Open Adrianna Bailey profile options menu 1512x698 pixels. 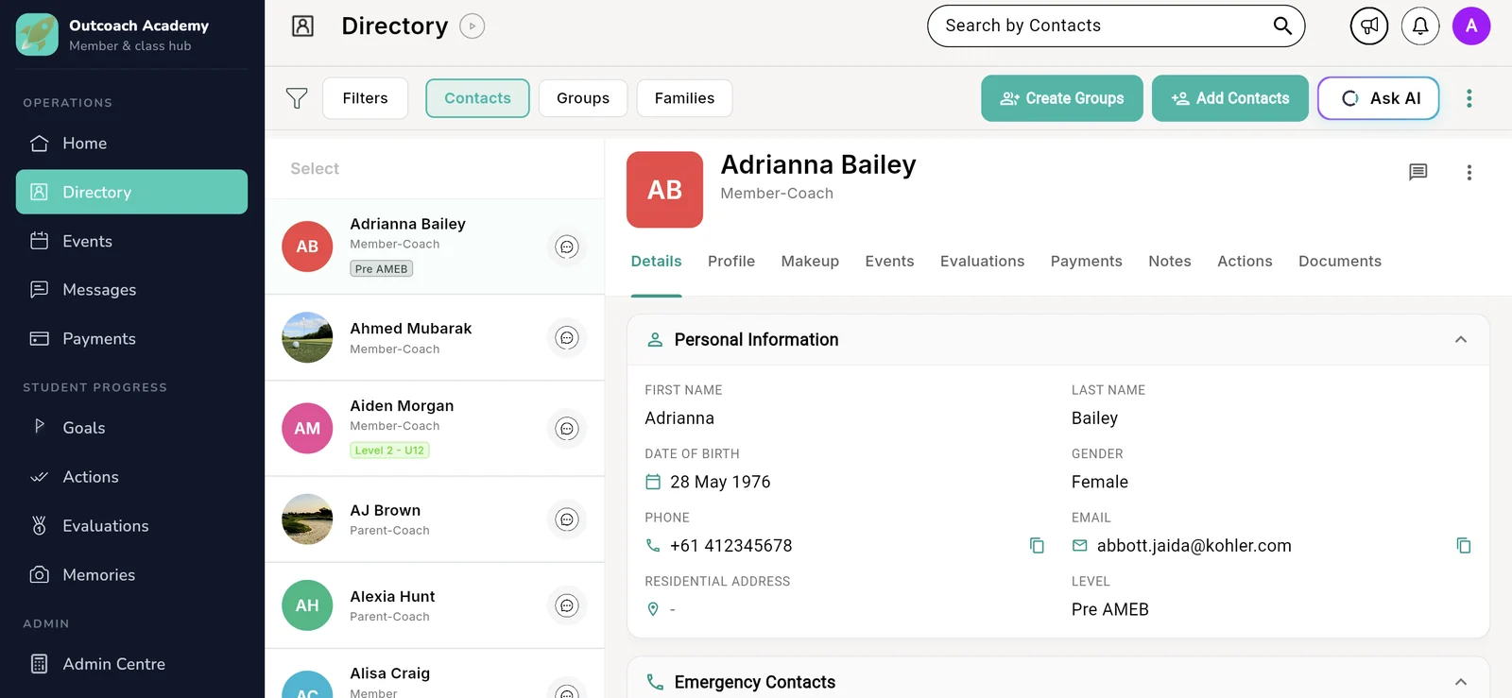tap(1469, 172)
